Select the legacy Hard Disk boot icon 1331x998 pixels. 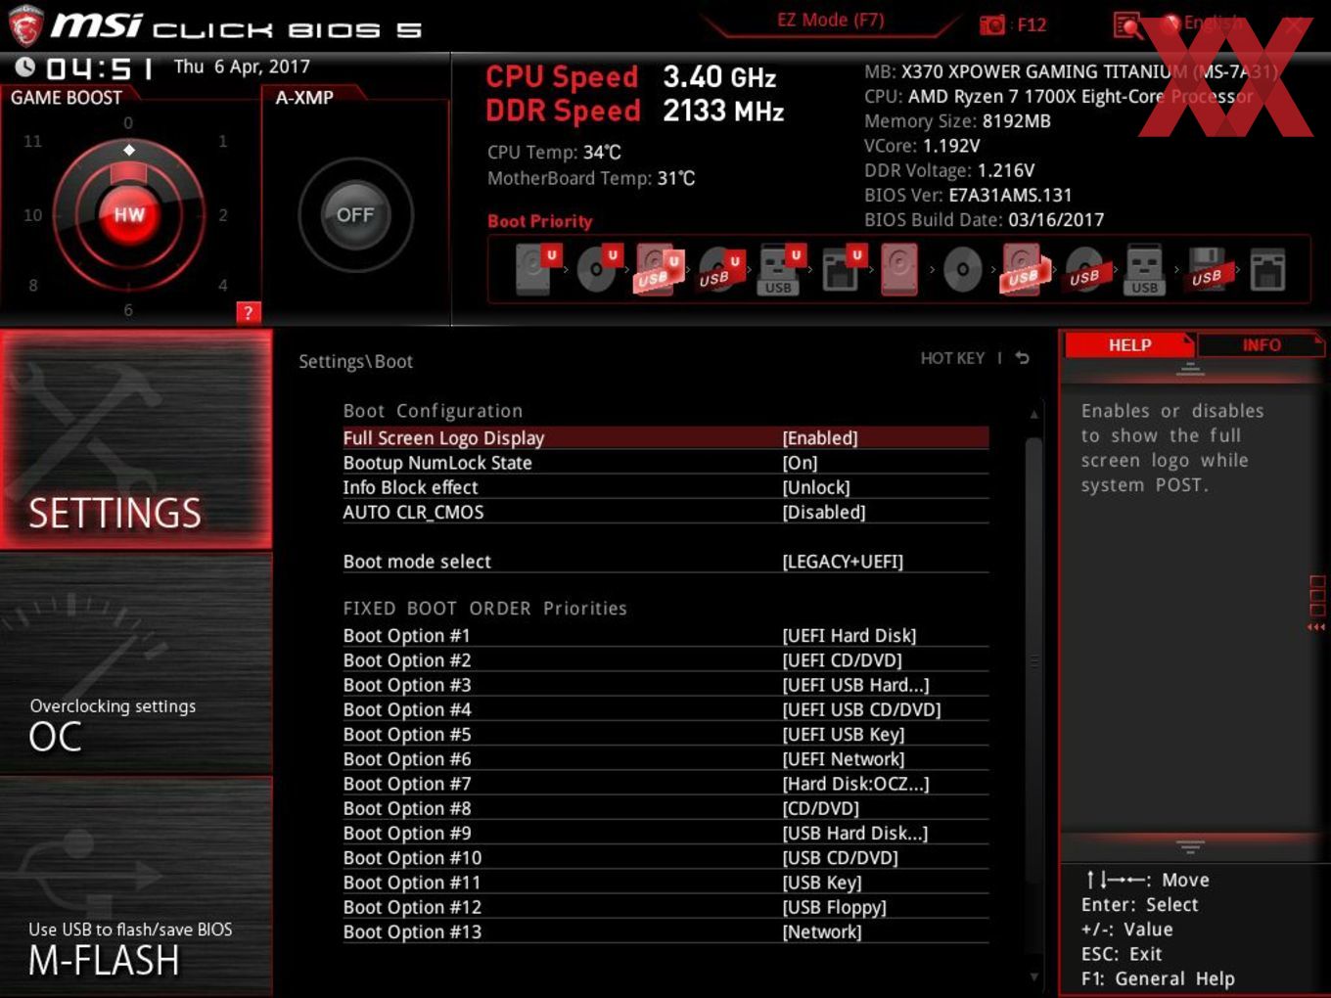899,269
